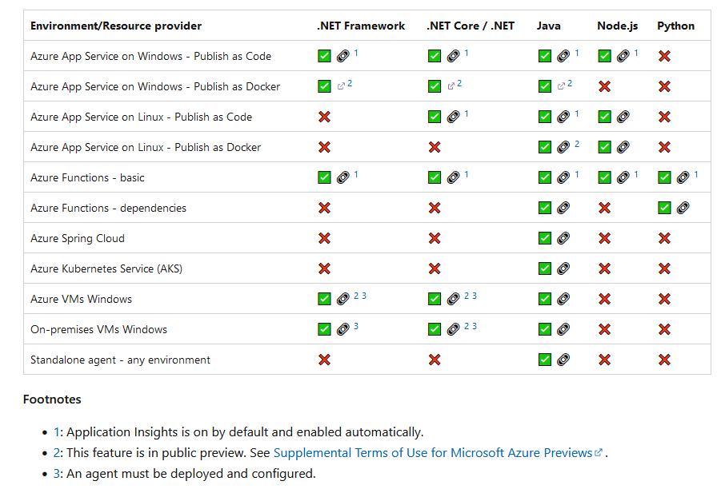Open the external link icon for Java Windows Docker row

(x=561, y=86)
